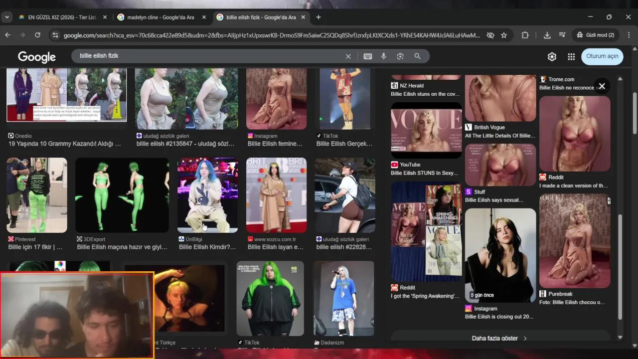Screen dimensions: 638x359
Task: Open the extensions puzzle icon
Action: [525, 35]
